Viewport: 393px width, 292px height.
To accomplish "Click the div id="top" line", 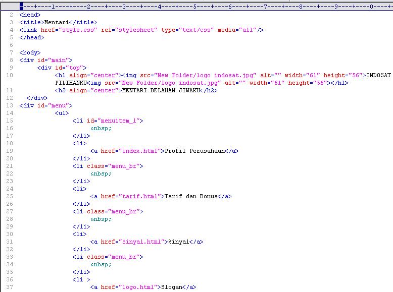I will 62,68.
